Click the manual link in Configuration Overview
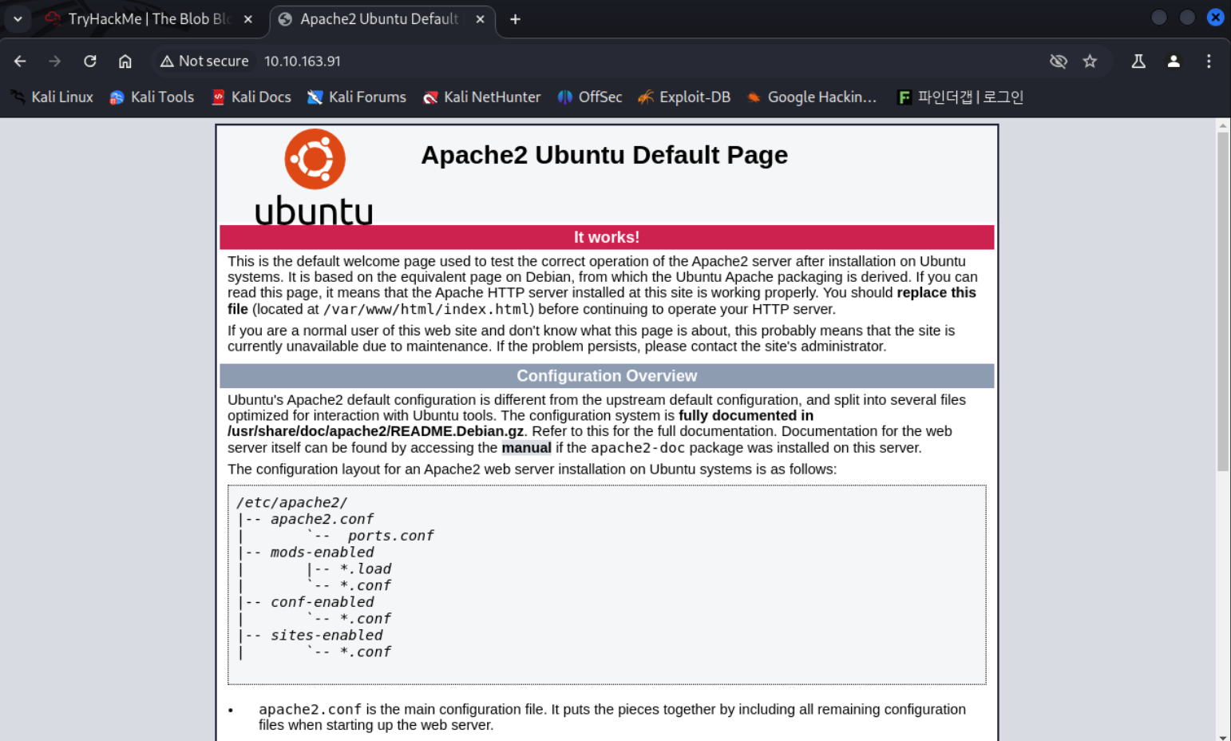Image resolution: width=1231 pixels, height=741 pixels. click(526, 448)
